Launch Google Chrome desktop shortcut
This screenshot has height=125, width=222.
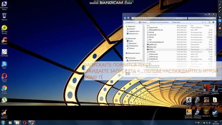click(x=4, y=90)
